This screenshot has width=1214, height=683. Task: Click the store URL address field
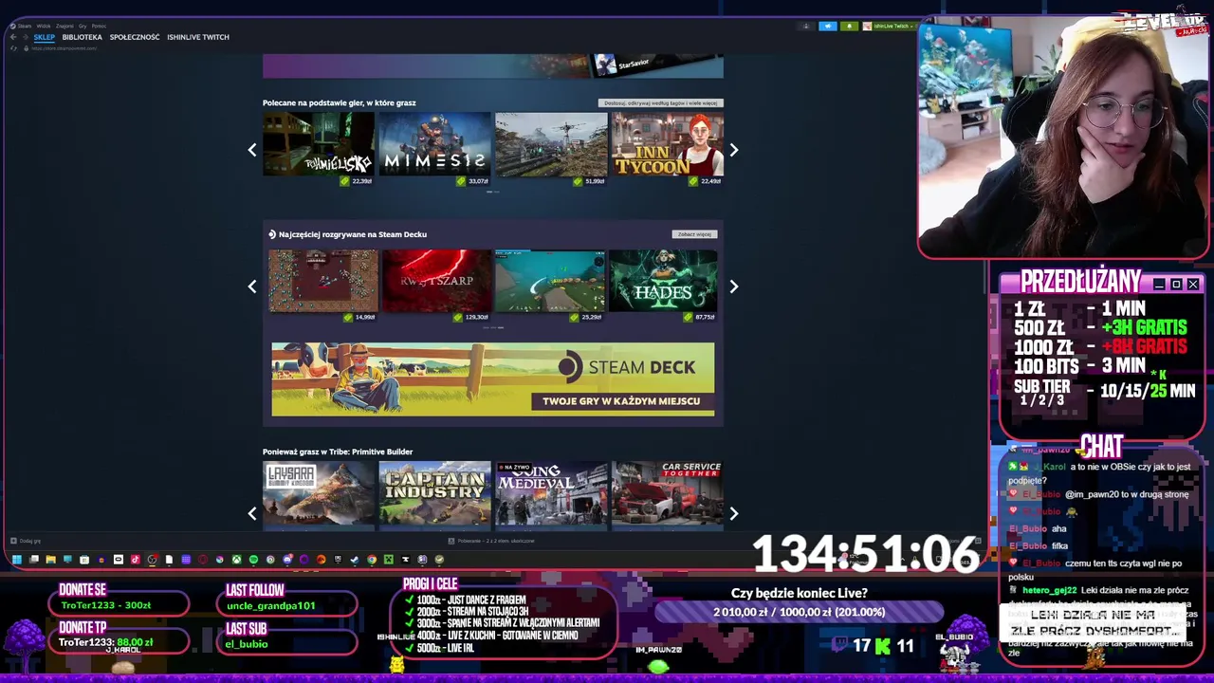[x=64, y=48]
